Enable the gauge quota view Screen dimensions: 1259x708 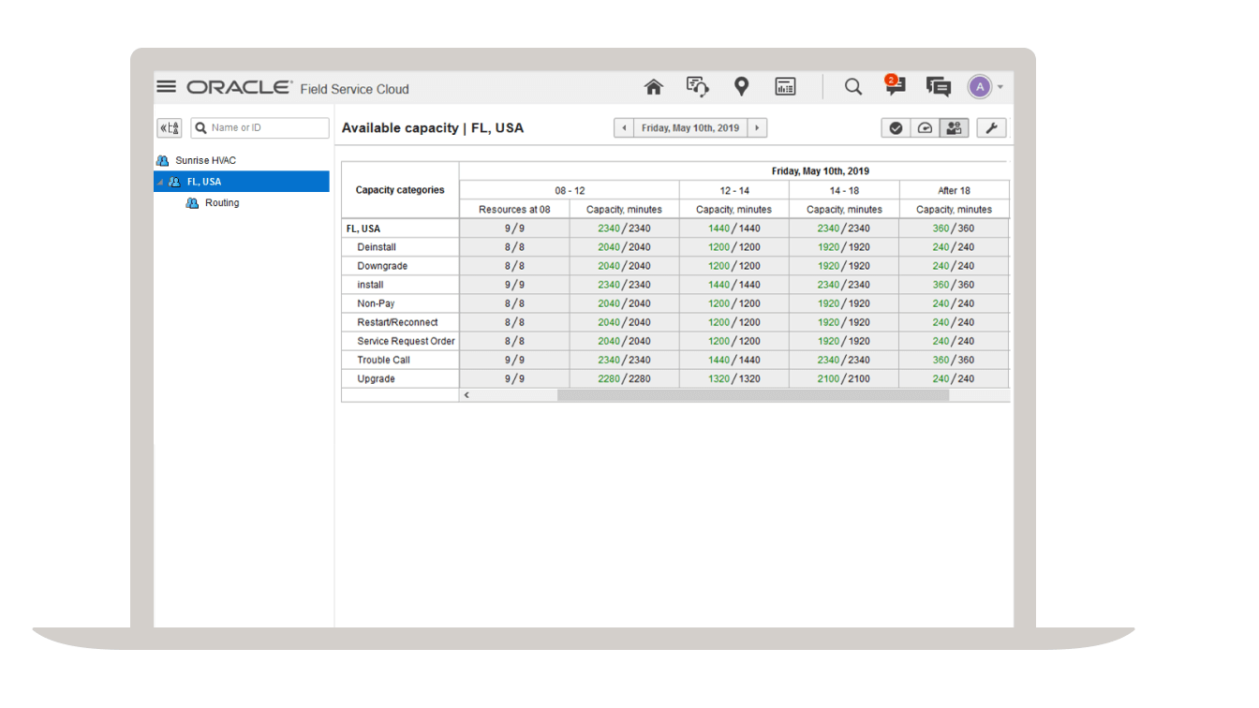tap(925, 127)
